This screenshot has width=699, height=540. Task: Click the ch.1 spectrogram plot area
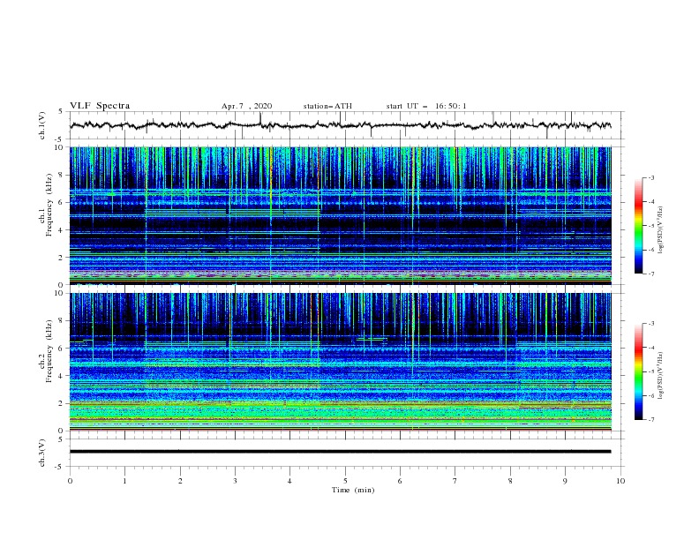pos(340,215)
